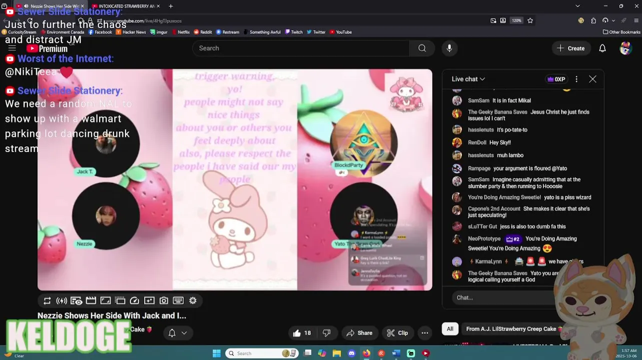642x360 pixels.
Task: Toggle the channel notification bell
Action: click(172, 333)
